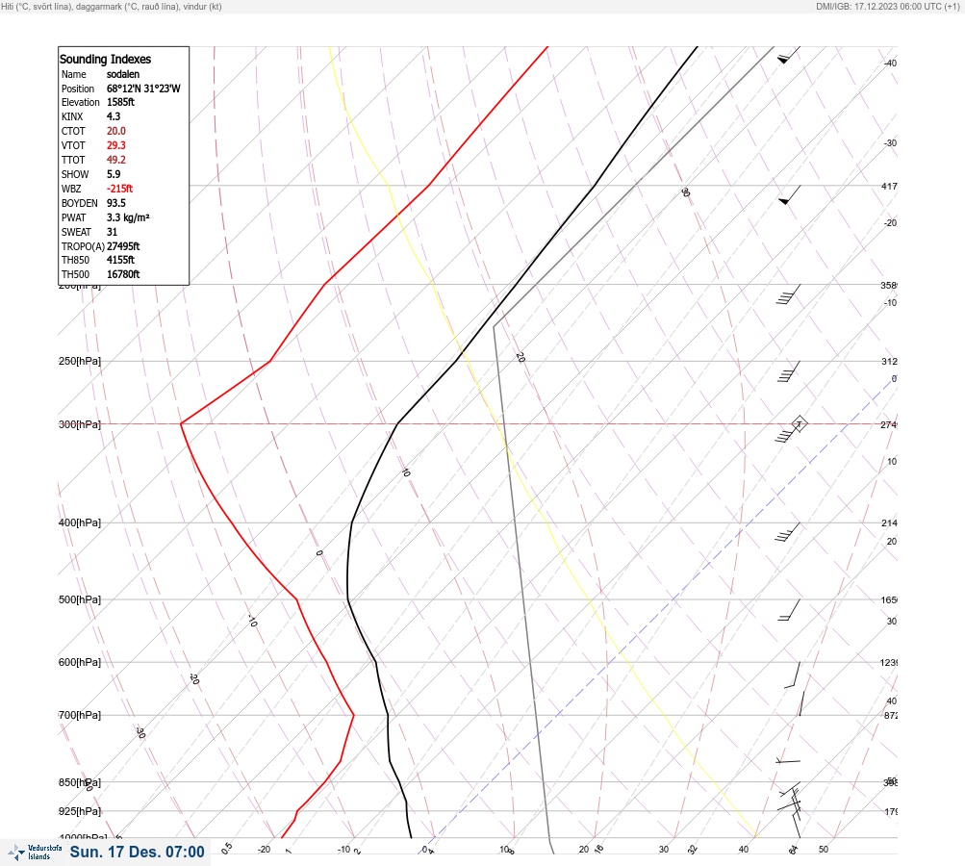
Task: Select the TTOT value 49.2
Action: click(115, 160)
